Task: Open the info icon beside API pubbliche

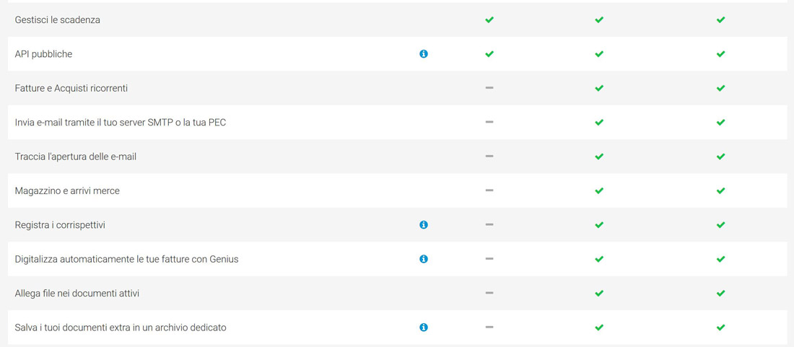Action: tap(424, 53)
